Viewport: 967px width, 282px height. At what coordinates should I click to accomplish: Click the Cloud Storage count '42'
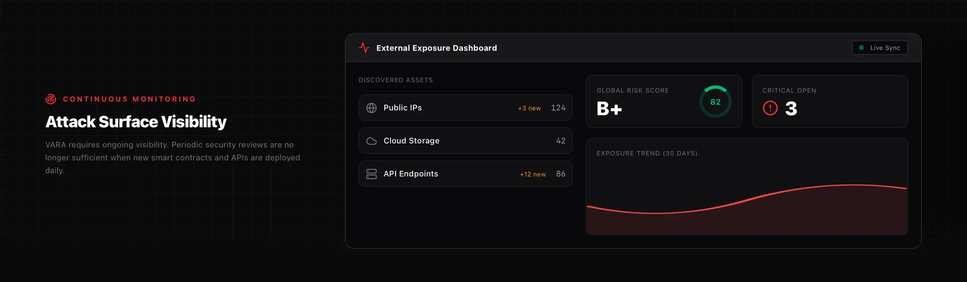[x=561, y=141]
